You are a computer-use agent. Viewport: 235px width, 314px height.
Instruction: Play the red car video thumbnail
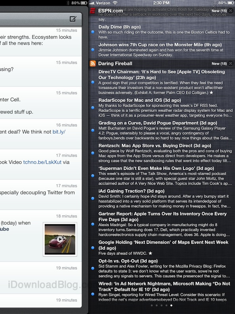click(x=60, y=239)
